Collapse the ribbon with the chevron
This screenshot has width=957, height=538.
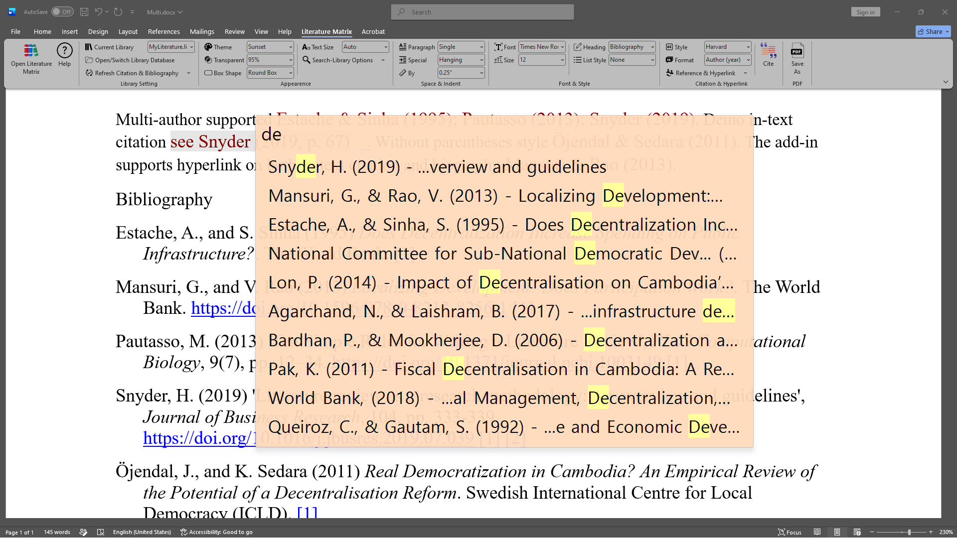pyautogui.click(x=946, y=82)
